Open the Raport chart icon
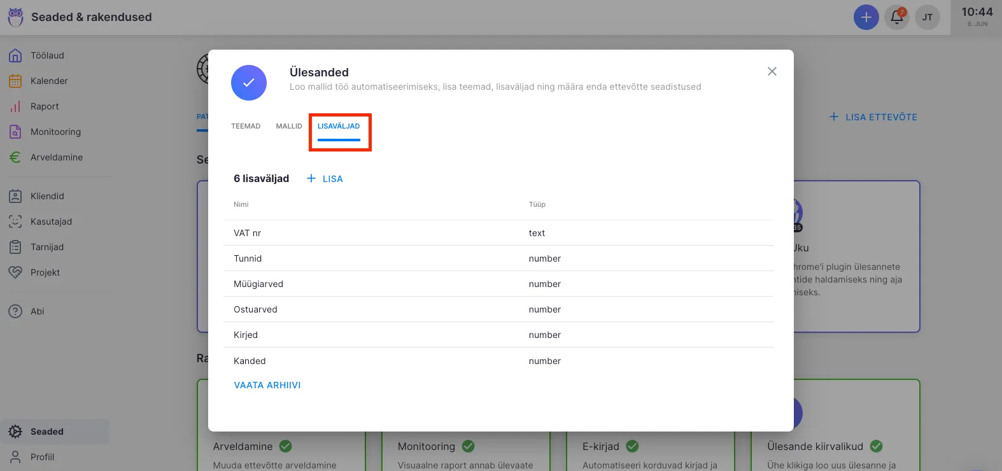Screen dimensions: 1002x471 (x=15, y=106)
